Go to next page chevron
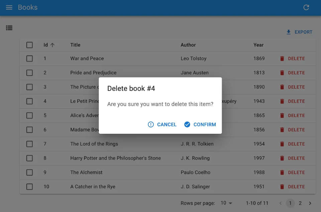This screenshot has height=212, width=321. click(x=310, y=203)
